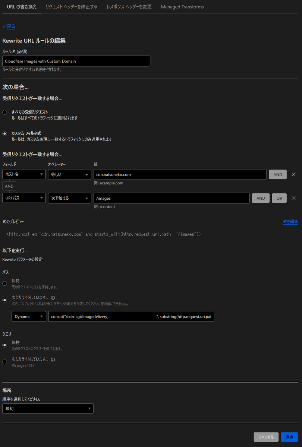Screen dimensions: 302x447
Task: Click the 例: /content hint text
Action: pyautogui.click(x=104, y=207)
